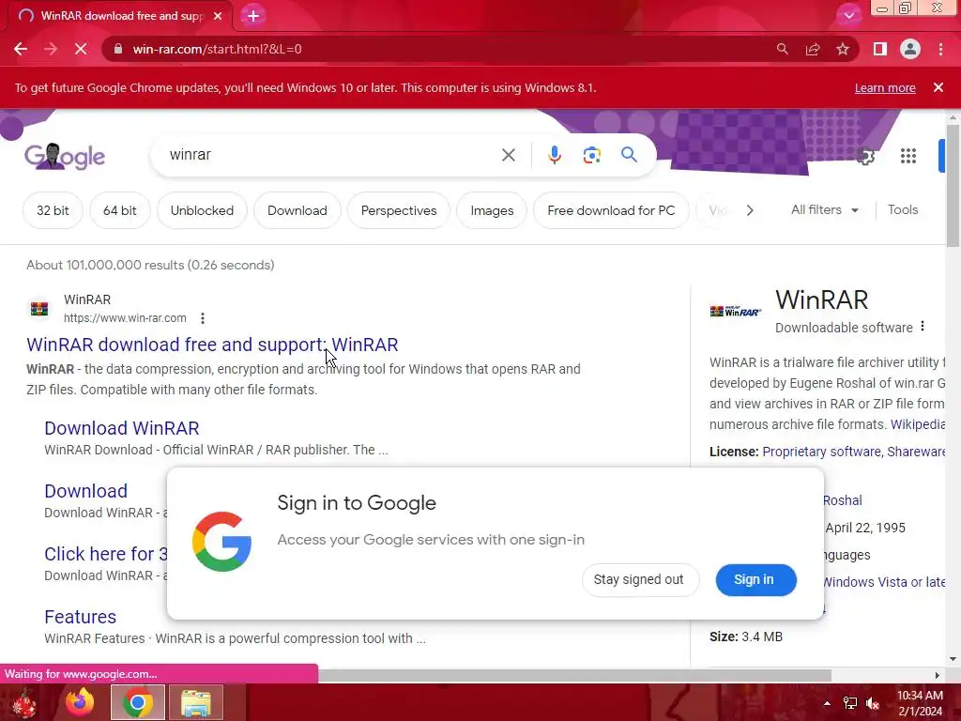Open the search Tools option
The image size is (961, 721).
902,209
